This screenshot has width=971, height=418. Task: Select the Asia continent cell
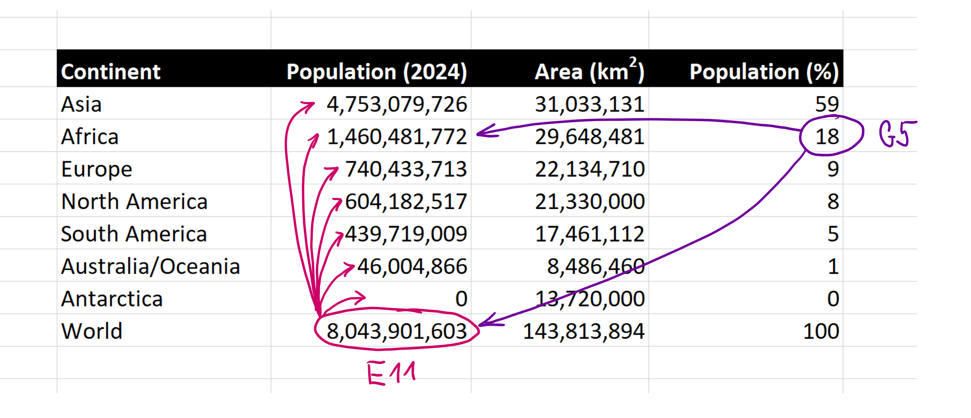click(81, 104)
